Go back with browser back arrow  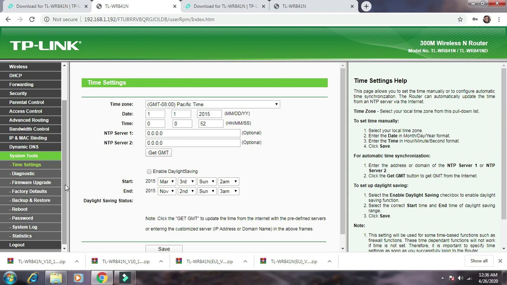8,19
